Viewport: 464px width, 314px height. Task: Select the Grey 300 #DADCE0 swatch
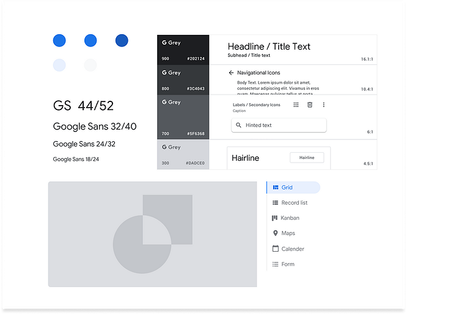(183, 155)
